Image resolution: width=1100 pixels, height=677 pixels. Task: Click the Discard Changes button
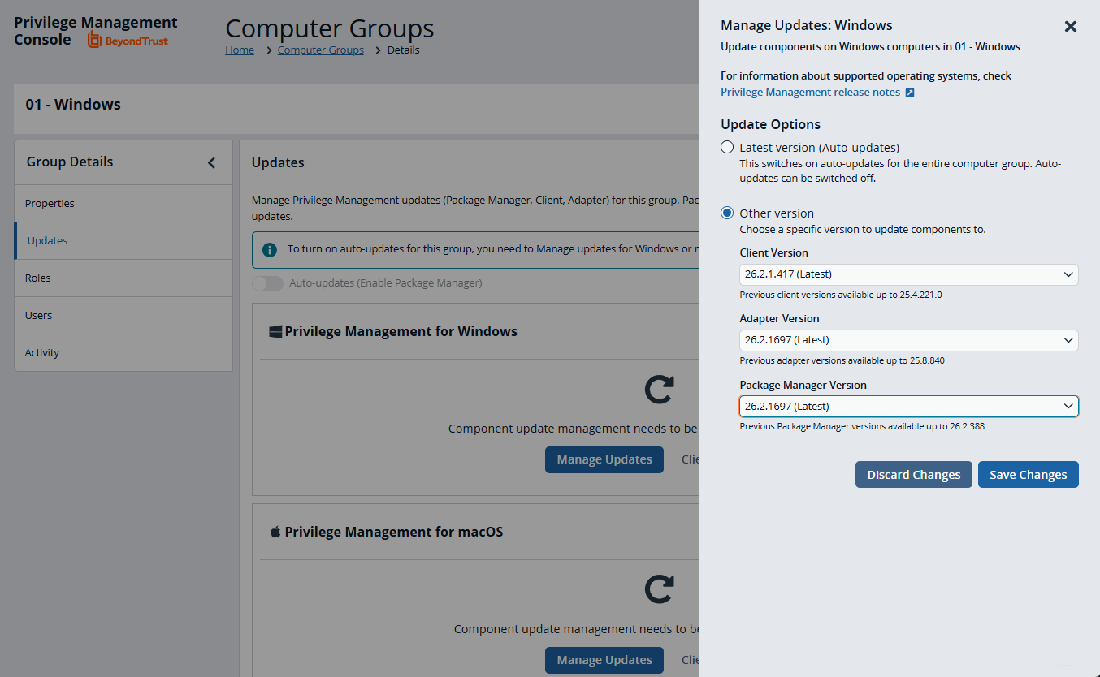tap(913, 475)
